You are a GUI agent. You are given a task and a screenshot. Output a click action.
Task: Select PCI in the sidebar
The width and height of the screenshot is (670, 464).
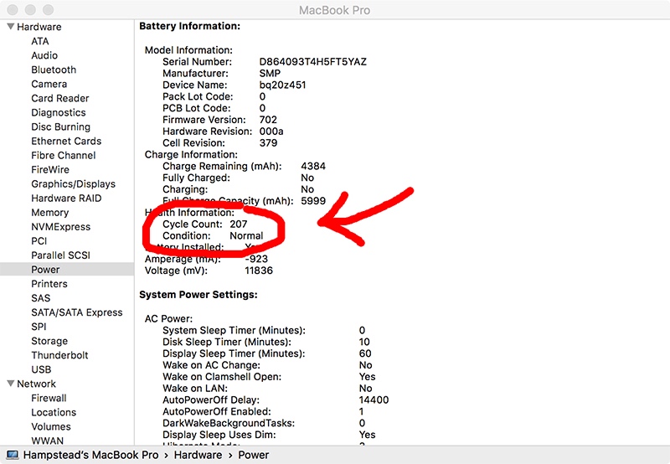pyautogui.click(x=39, y=241)
